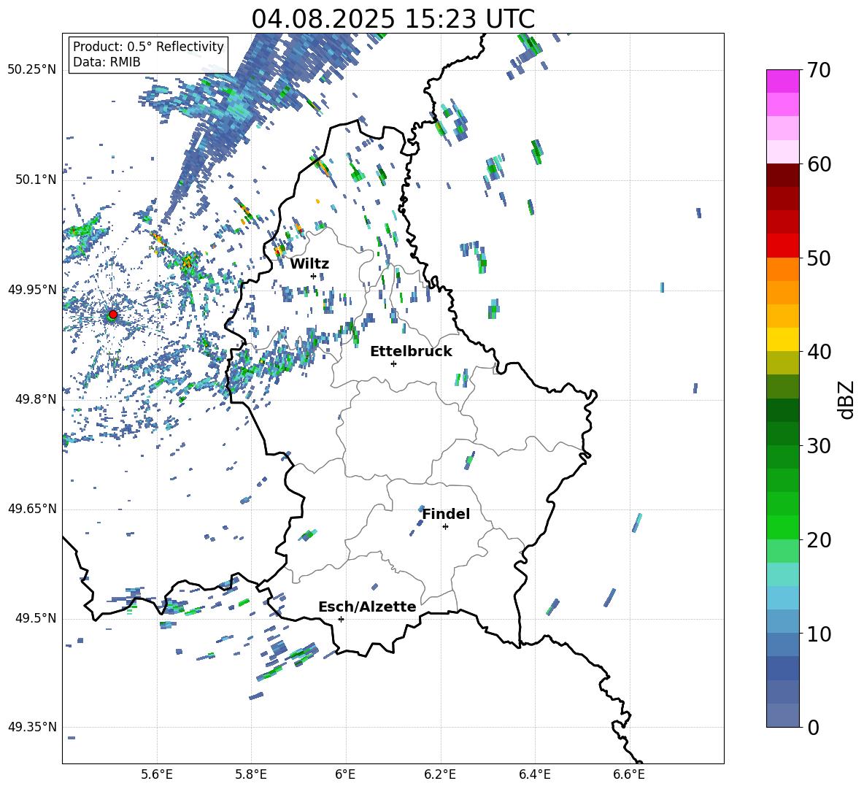Viewport: 864px width, 789px height.
Task: Click the Findel city label
Action: (x=446, y=514)
